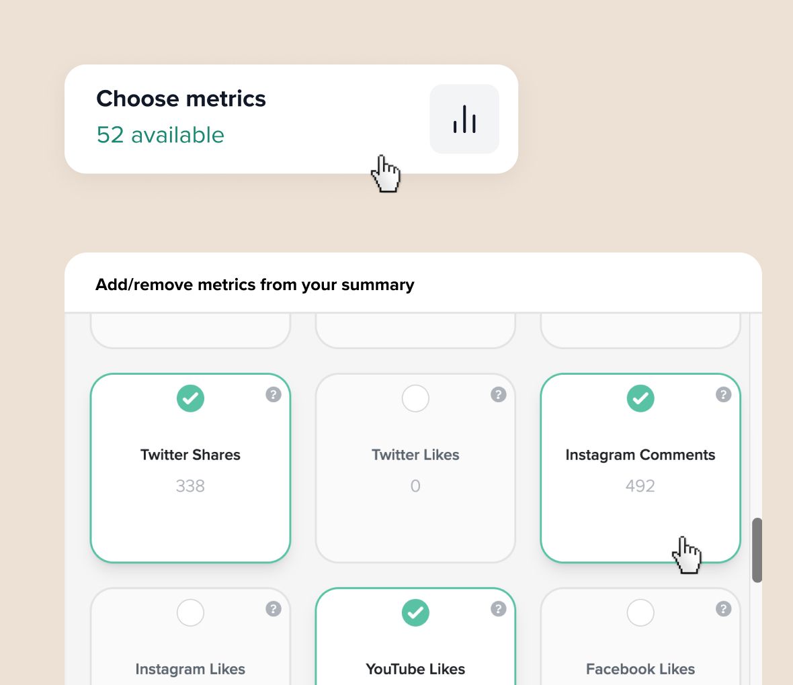Click the 52 available link text
The image size is (793, 685).
[161, 135]
